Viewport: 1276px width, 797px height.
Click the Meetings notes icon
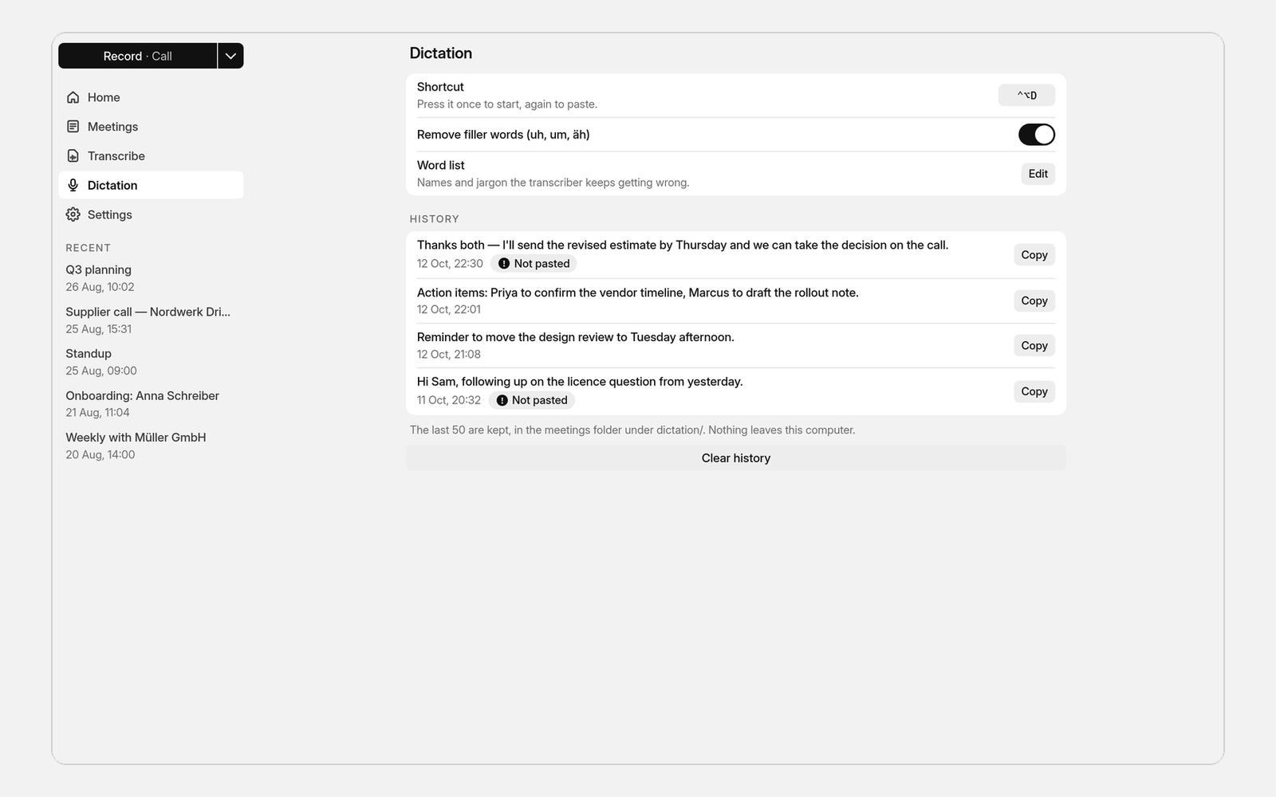click(x=73, y=127)
